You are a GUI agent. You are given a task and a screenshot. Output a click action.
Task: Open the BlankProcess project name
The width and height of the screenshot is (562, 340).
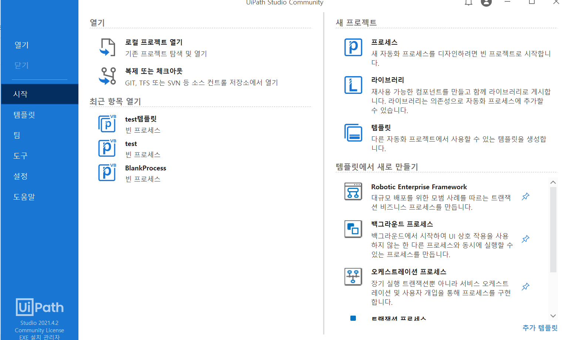tap(146, 168)
